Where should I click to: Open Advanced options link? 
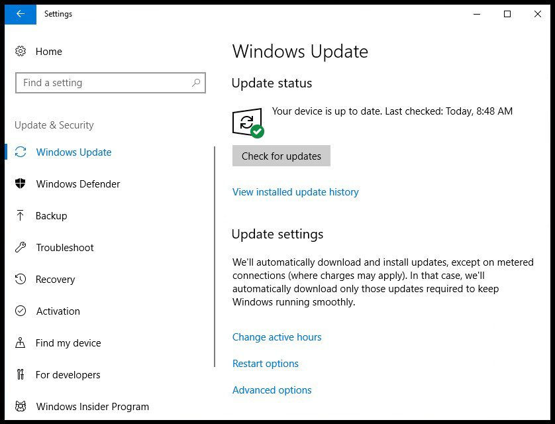(272, 390)
